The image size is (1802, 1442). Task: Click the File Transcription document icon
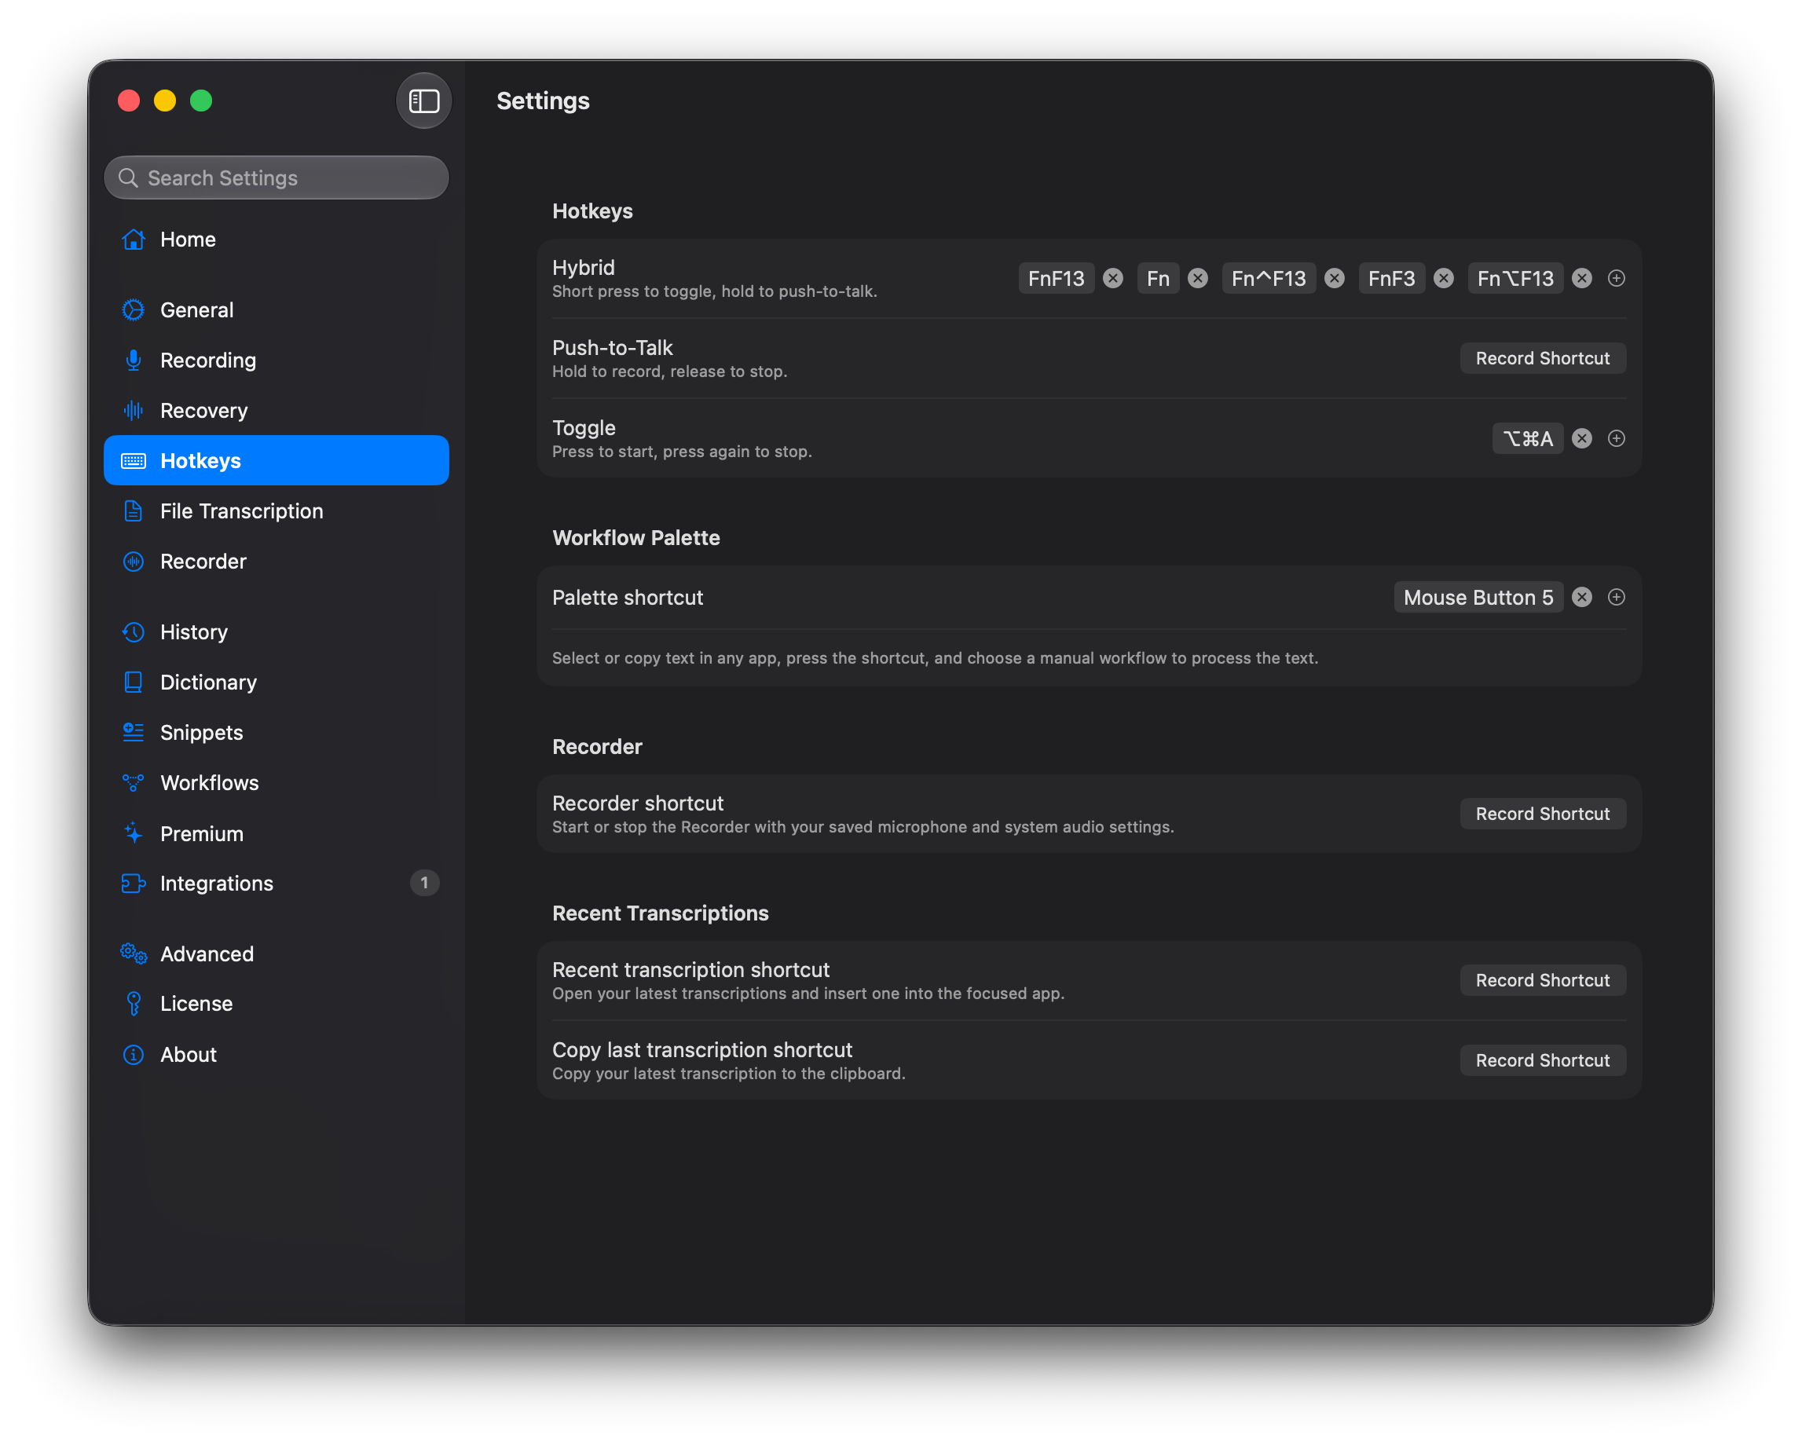133,511
